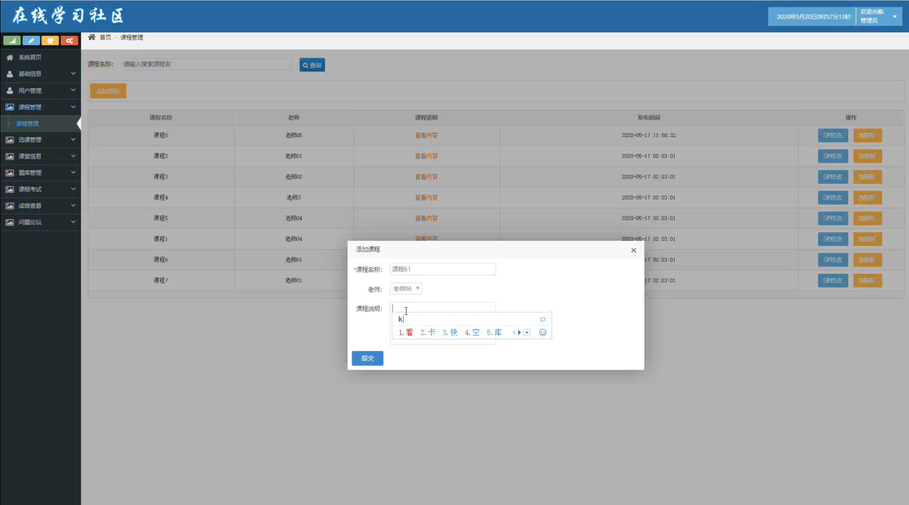Screen dimensions: 909x505
Task: Pick IME candidate 2 卡
Action: pyautogui.click(x=428, y=332)
